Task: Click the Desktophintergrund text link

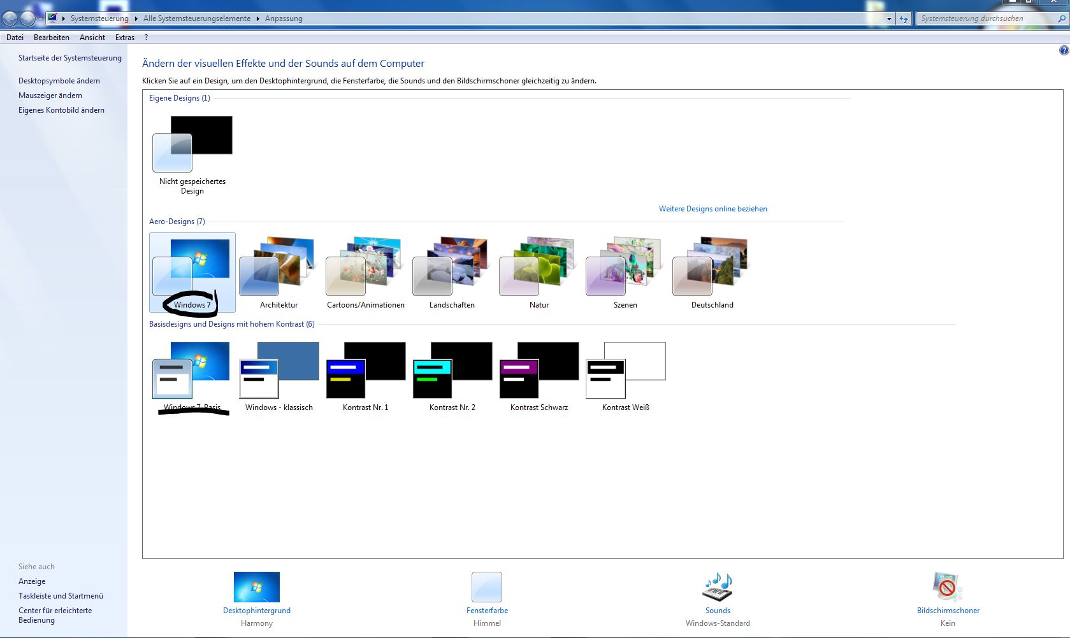Action: pyautogui.click(x=257, y=611)
